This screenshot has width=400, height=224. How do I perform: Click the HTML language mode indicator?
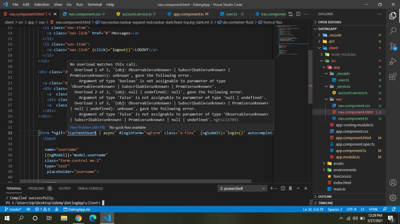click(x=373, y=209)
